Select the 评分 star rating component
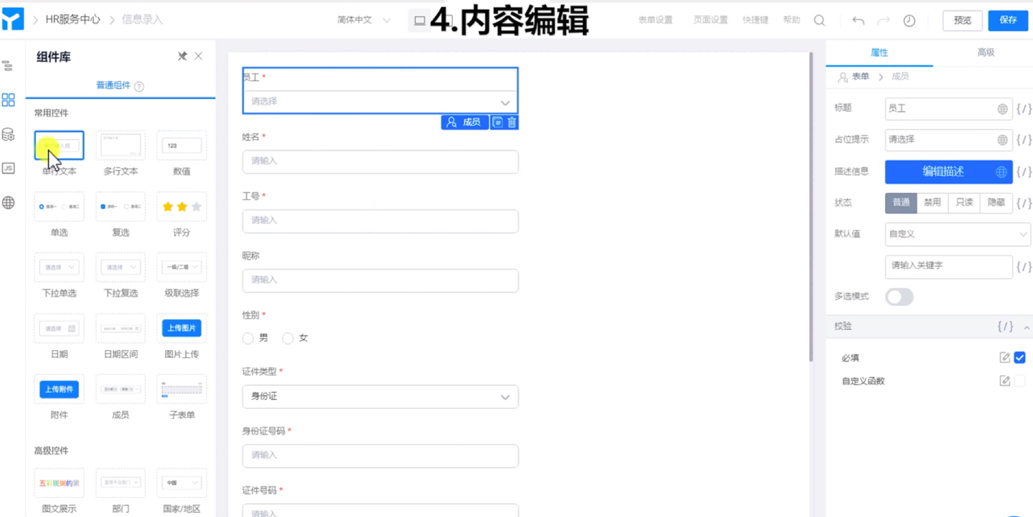This screenshot has width=1033, height=517. click(182, 206)
